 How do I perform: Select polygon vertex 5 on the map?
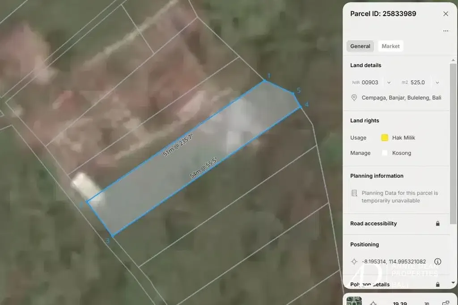[x=293, y=93]
